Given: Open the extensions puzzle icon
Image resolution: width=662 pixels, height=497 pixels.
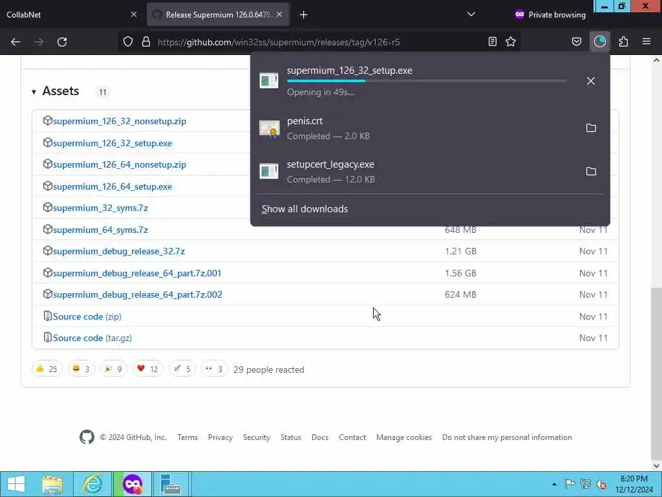Looking at the screenshot, I should 624,41.
